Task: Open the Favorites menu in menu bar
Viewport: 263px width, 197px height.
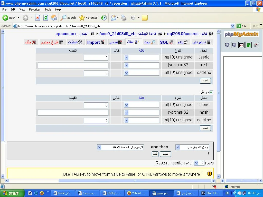Action: (x=35, y=9)
